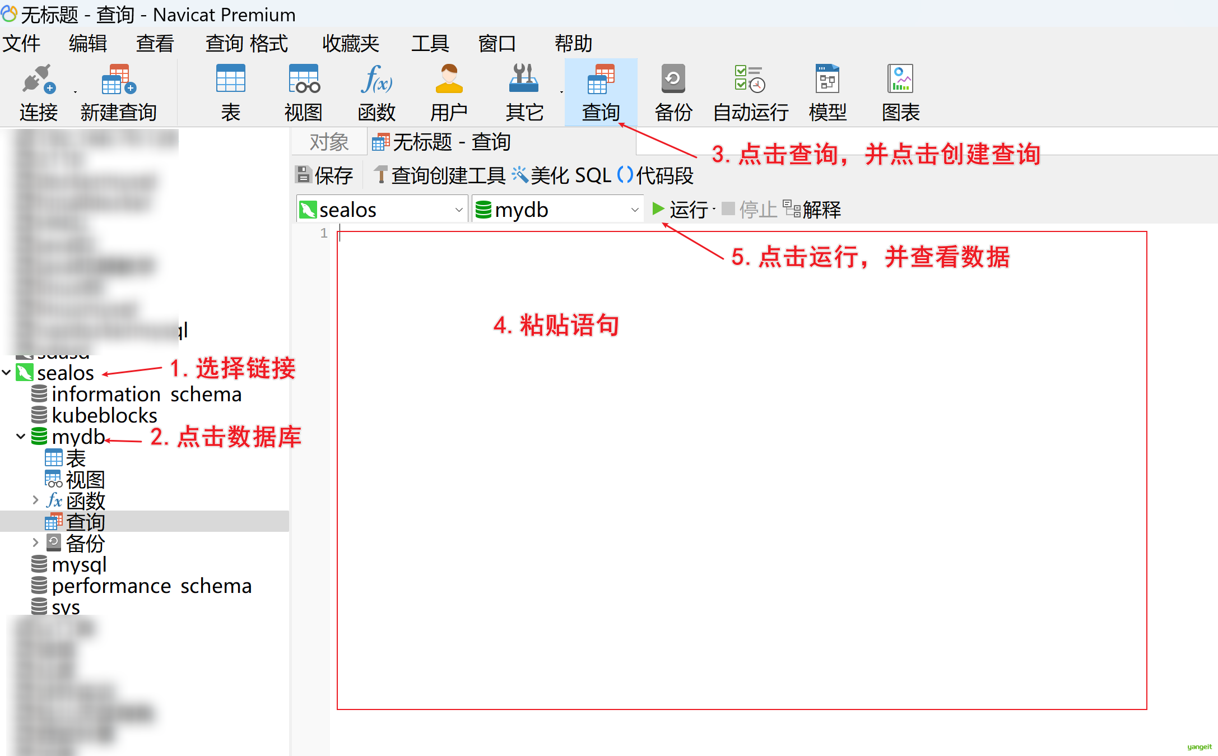Collapse the sealos connection node
Viewport: 1218px width, 756px height.
7,372
